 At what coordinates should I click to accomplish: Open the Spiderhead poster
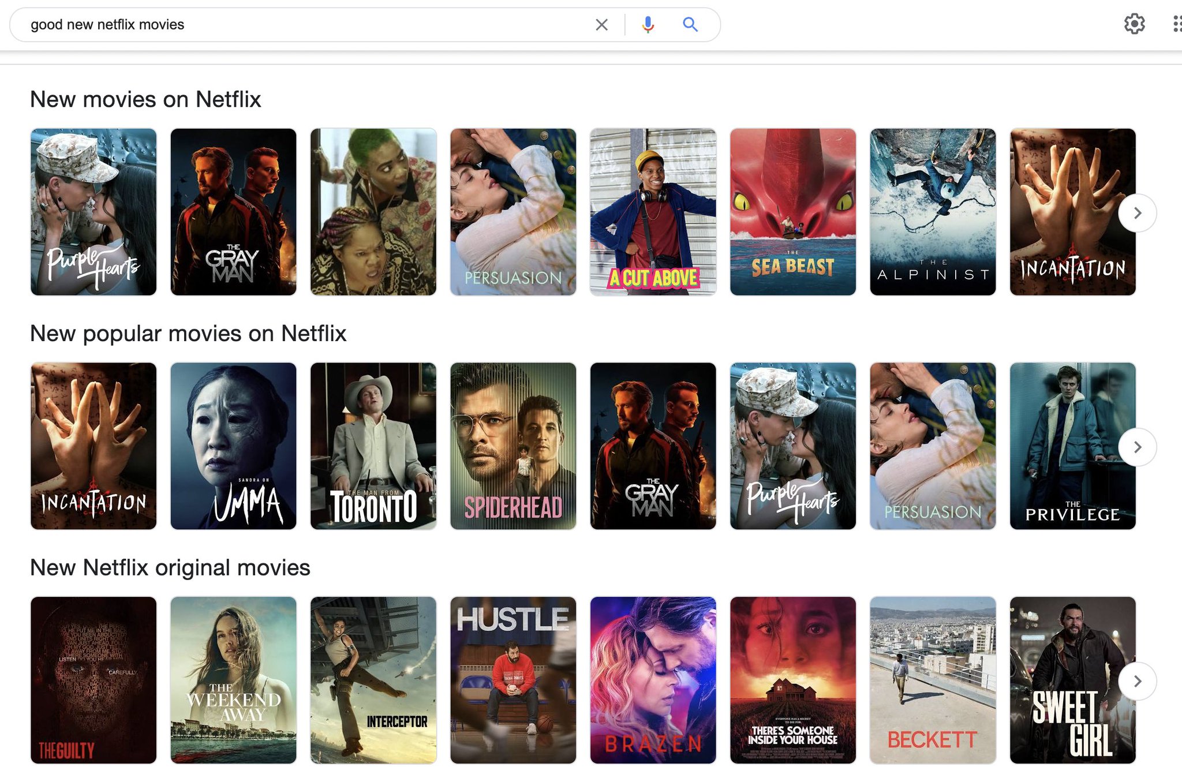513,446
